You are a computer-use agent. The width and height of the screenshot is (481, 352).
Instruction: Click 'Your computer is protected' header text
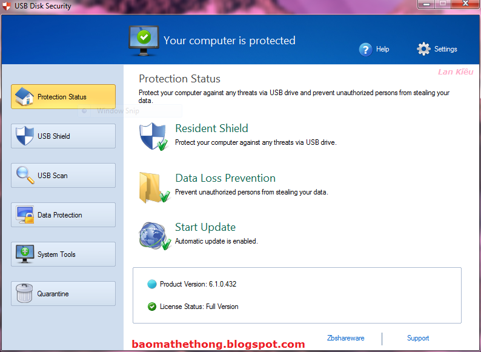(229, 41)
